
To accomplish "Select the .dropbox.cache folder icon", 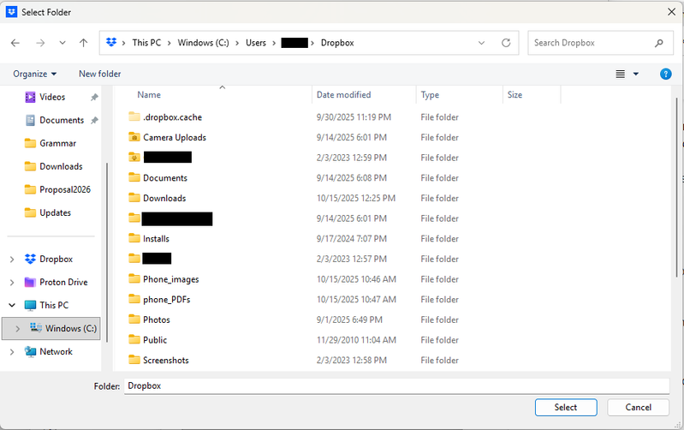I will click(134, 116).
